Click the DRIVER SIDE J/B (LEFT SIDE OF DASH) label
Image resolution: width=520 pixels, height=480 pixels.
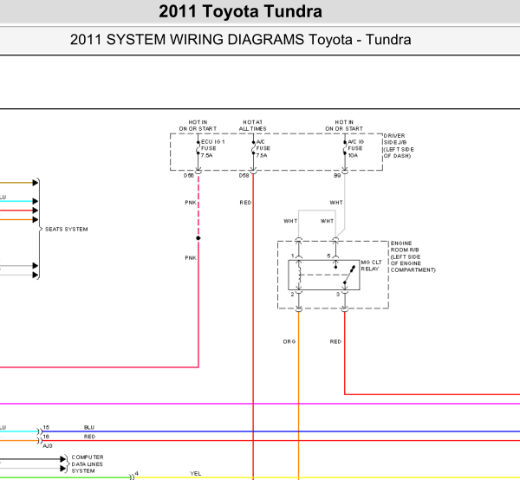click(x=399, y=146)
